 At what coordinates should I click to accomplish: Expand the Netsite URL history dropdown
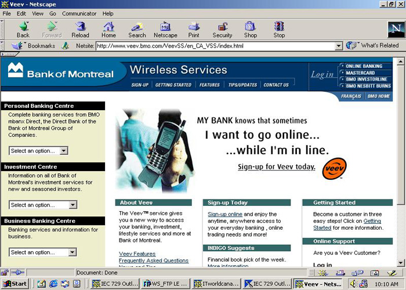(338, 46)
